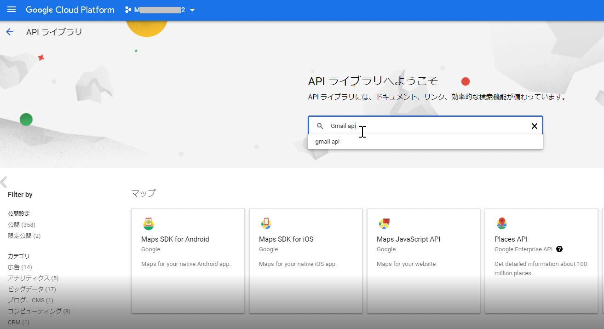Filter by アナリティクス (5) category
The image size is (604, 329).
pos(33,278)
